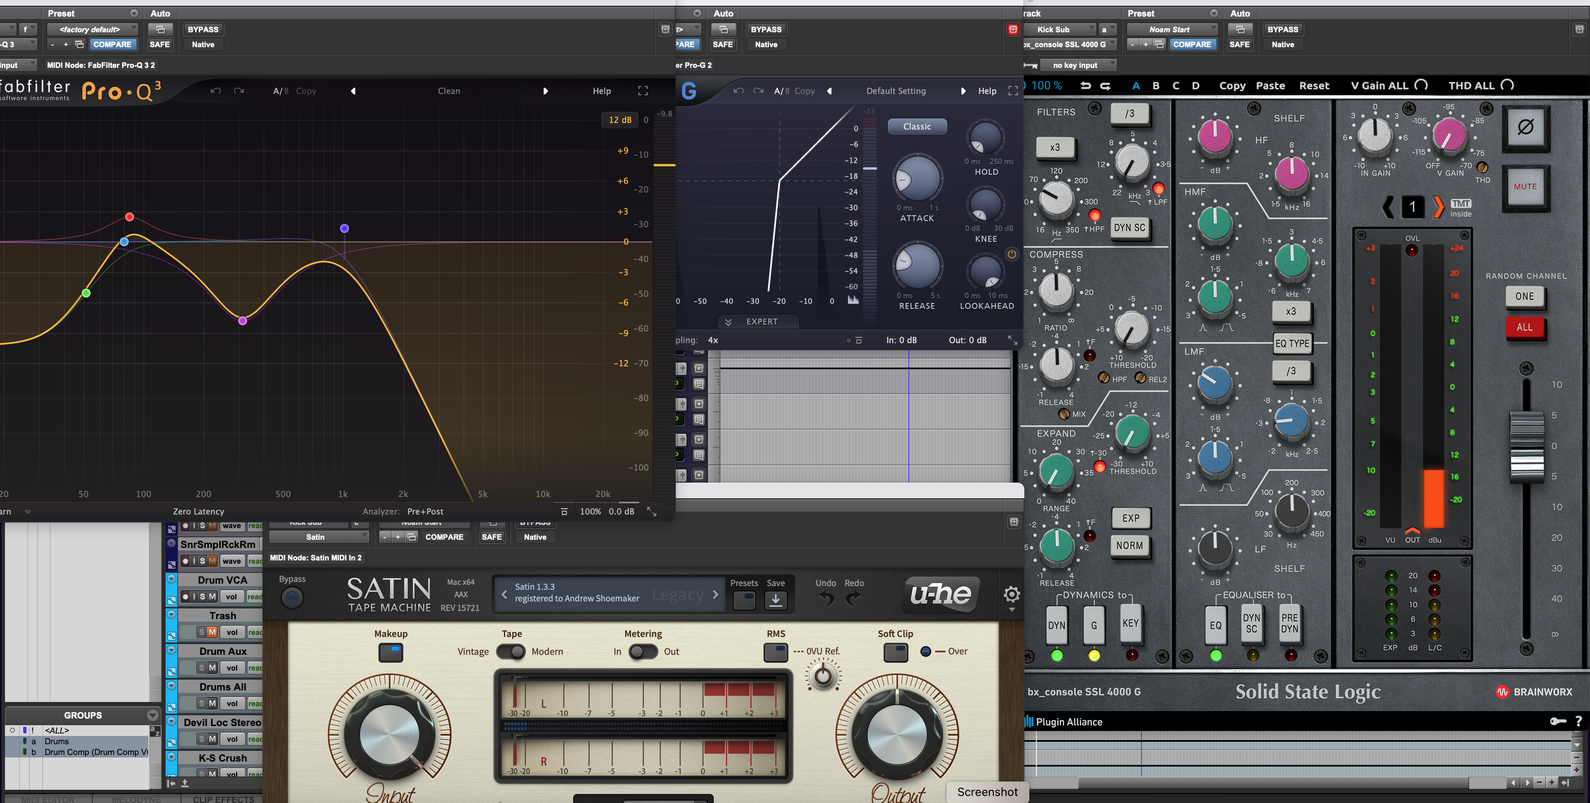Click ALL random channel button
This screenshot has height=803, width=1590.
[x=1524, y=327]
